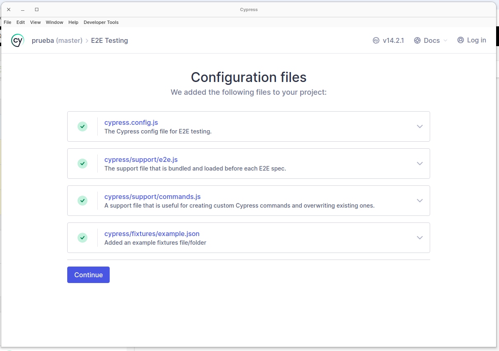Click the Docs lifebuoy icon
The width and height of the screenshot is (499, 351).
(417, 40)
